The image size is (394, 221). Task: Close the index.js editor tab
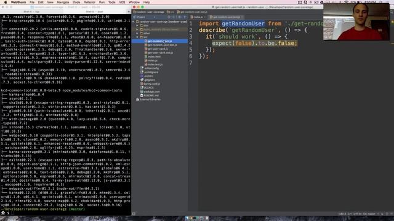[x=204, y=17]
